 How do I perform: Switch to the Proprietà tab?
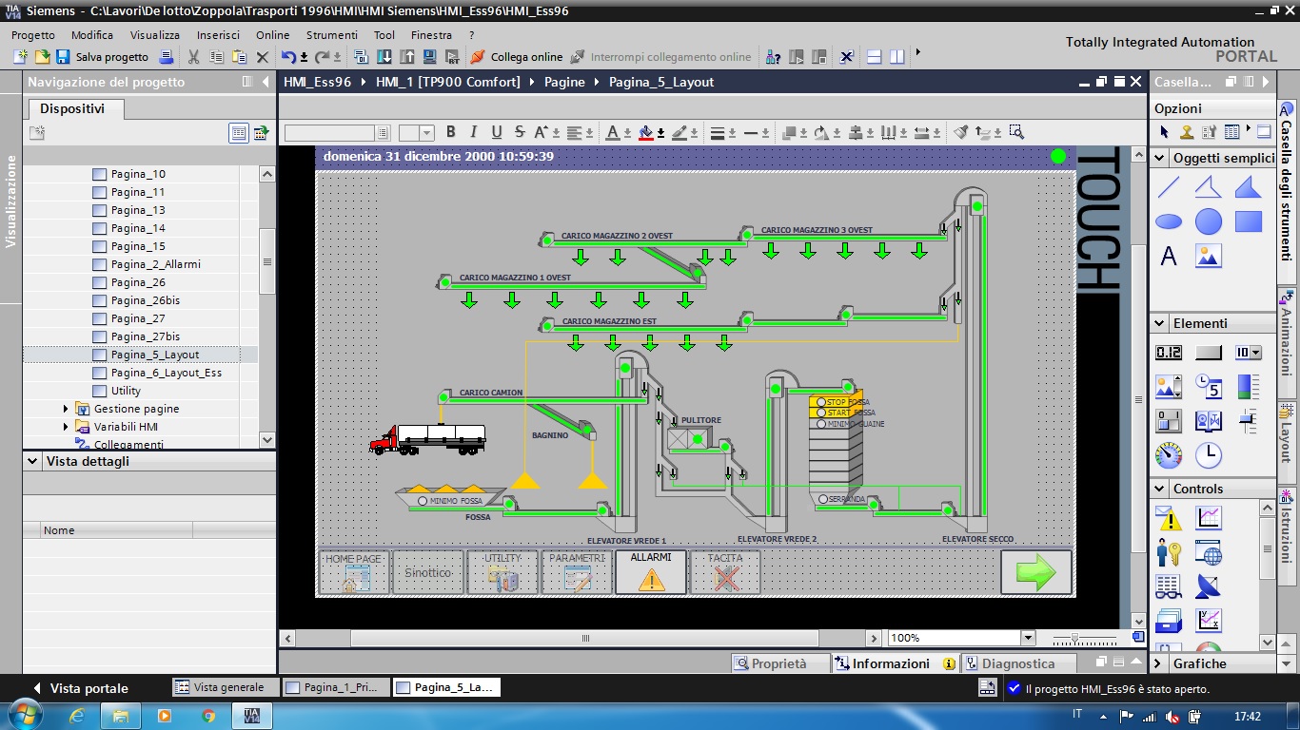770,663
